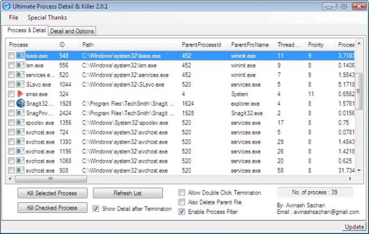This screenshot has height=234, width=369.
Task: Click the services.exe process icon
Action: coord(20,75)
